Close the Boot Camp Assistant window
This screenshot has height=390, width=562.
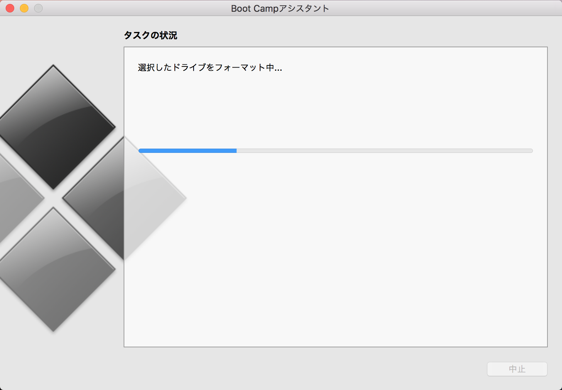(10, 8)
